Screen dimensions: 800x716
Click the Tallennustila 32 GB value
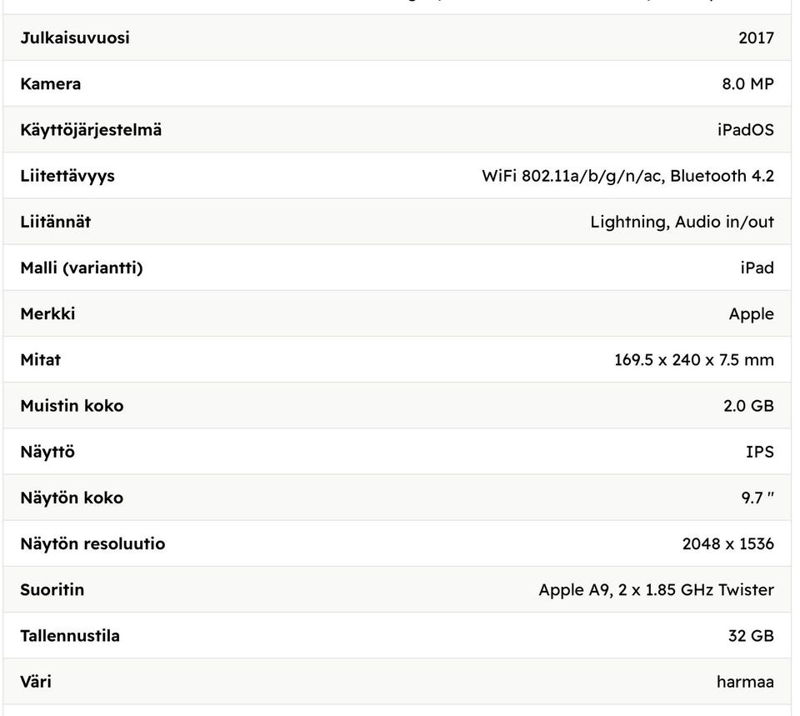tap(751, 636)
